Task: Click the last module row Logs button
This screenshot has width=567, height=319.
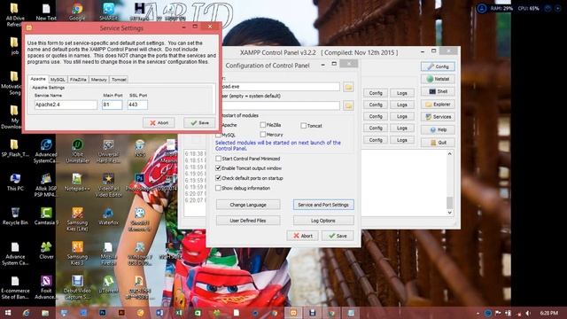Action: pos(402,140)
